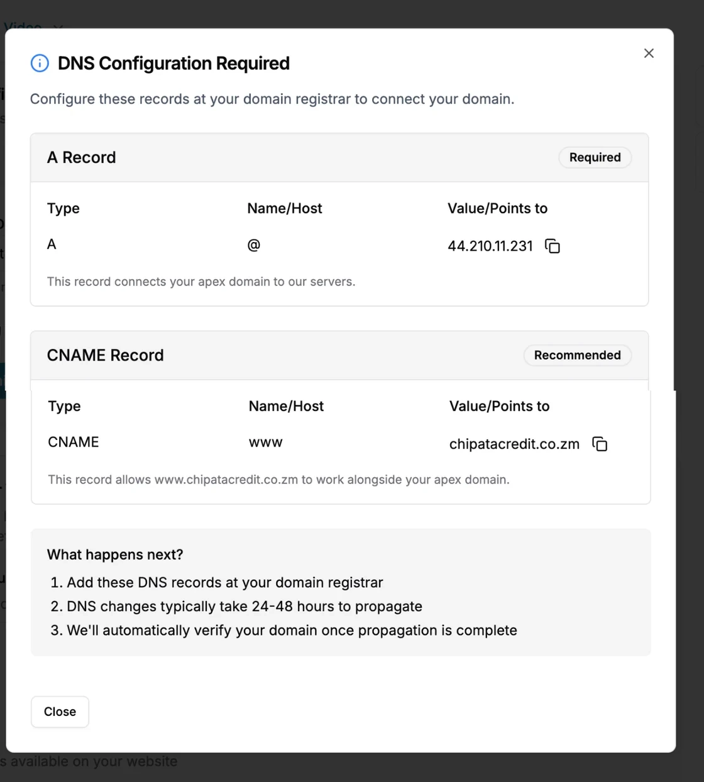
Task: Click the Close button at the bottom
Action: pyautogui.click(x=60, y=712)
